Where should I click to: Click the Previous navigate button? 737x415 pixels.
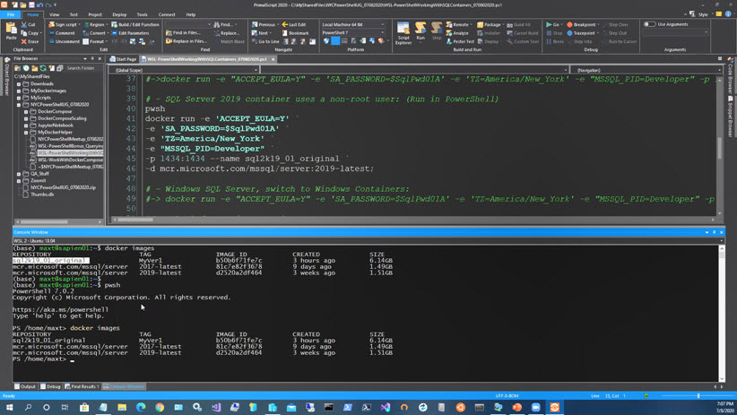pyautogui.click(x=264, y=24)
